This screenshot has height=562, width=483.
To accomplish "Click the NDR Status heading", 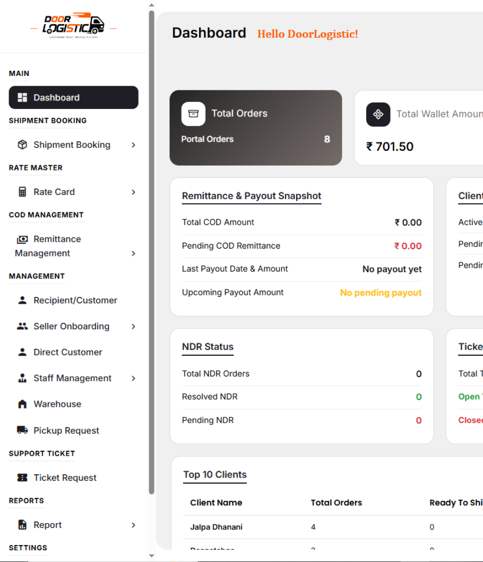I will [x=208, y=347].
